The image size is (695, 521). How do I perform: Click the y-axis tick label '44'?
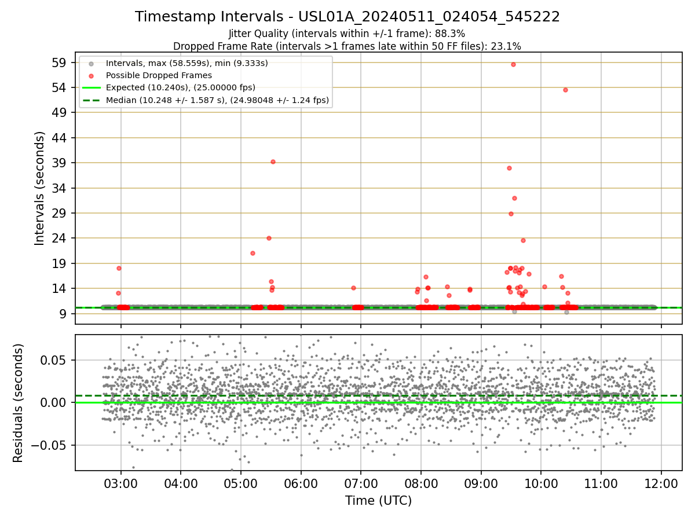point(60,138)
